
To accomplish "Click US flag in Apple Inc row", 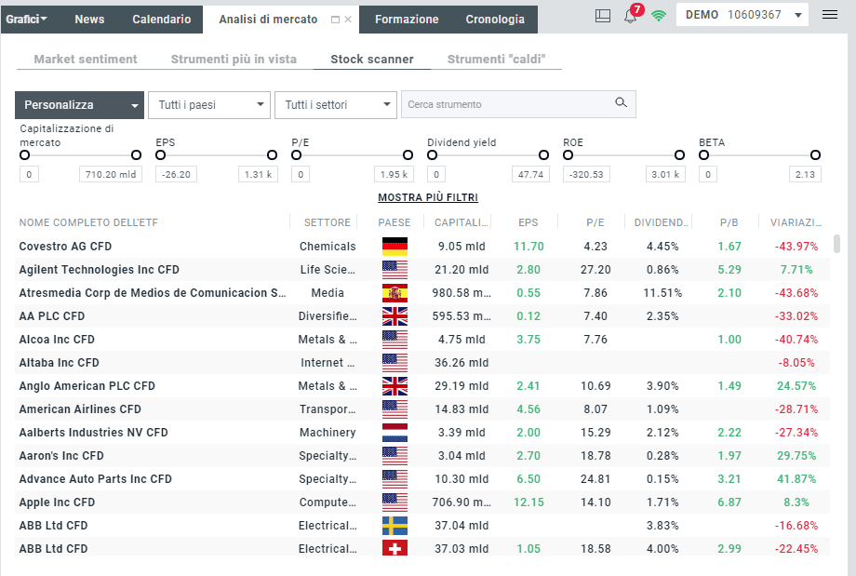I will 395,502.
